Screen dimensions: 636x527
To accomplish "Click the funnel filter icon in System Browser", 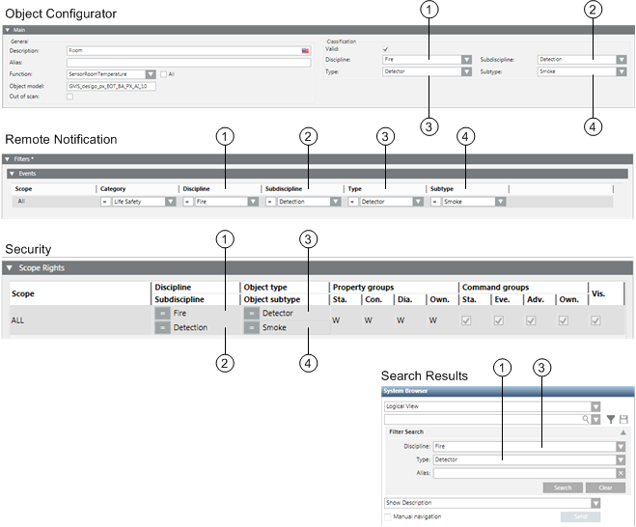I will (610, 420).
